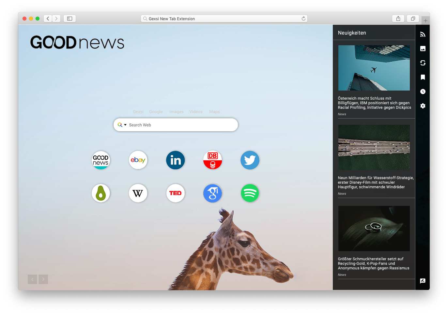Click the sync refresh icon in sidebar
This screenshot has width=448, height=314.
[423, 63]
